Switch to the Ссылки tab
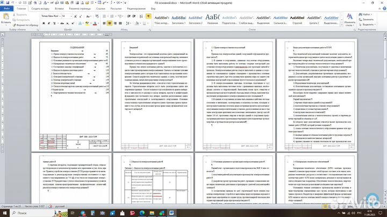The width and height of the screenshot is (387, 217). [x=101, y=9]
